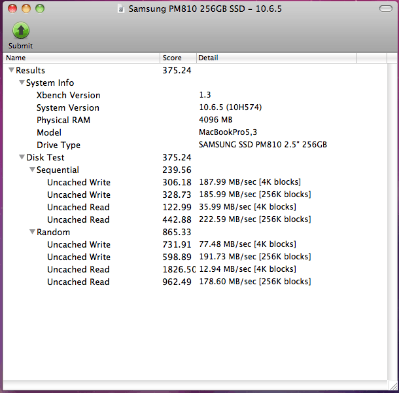399x393 pixels.
Task: Click the 178.60 MB/sec [256K blocks] detail
Action: click(x=255, y=282)
